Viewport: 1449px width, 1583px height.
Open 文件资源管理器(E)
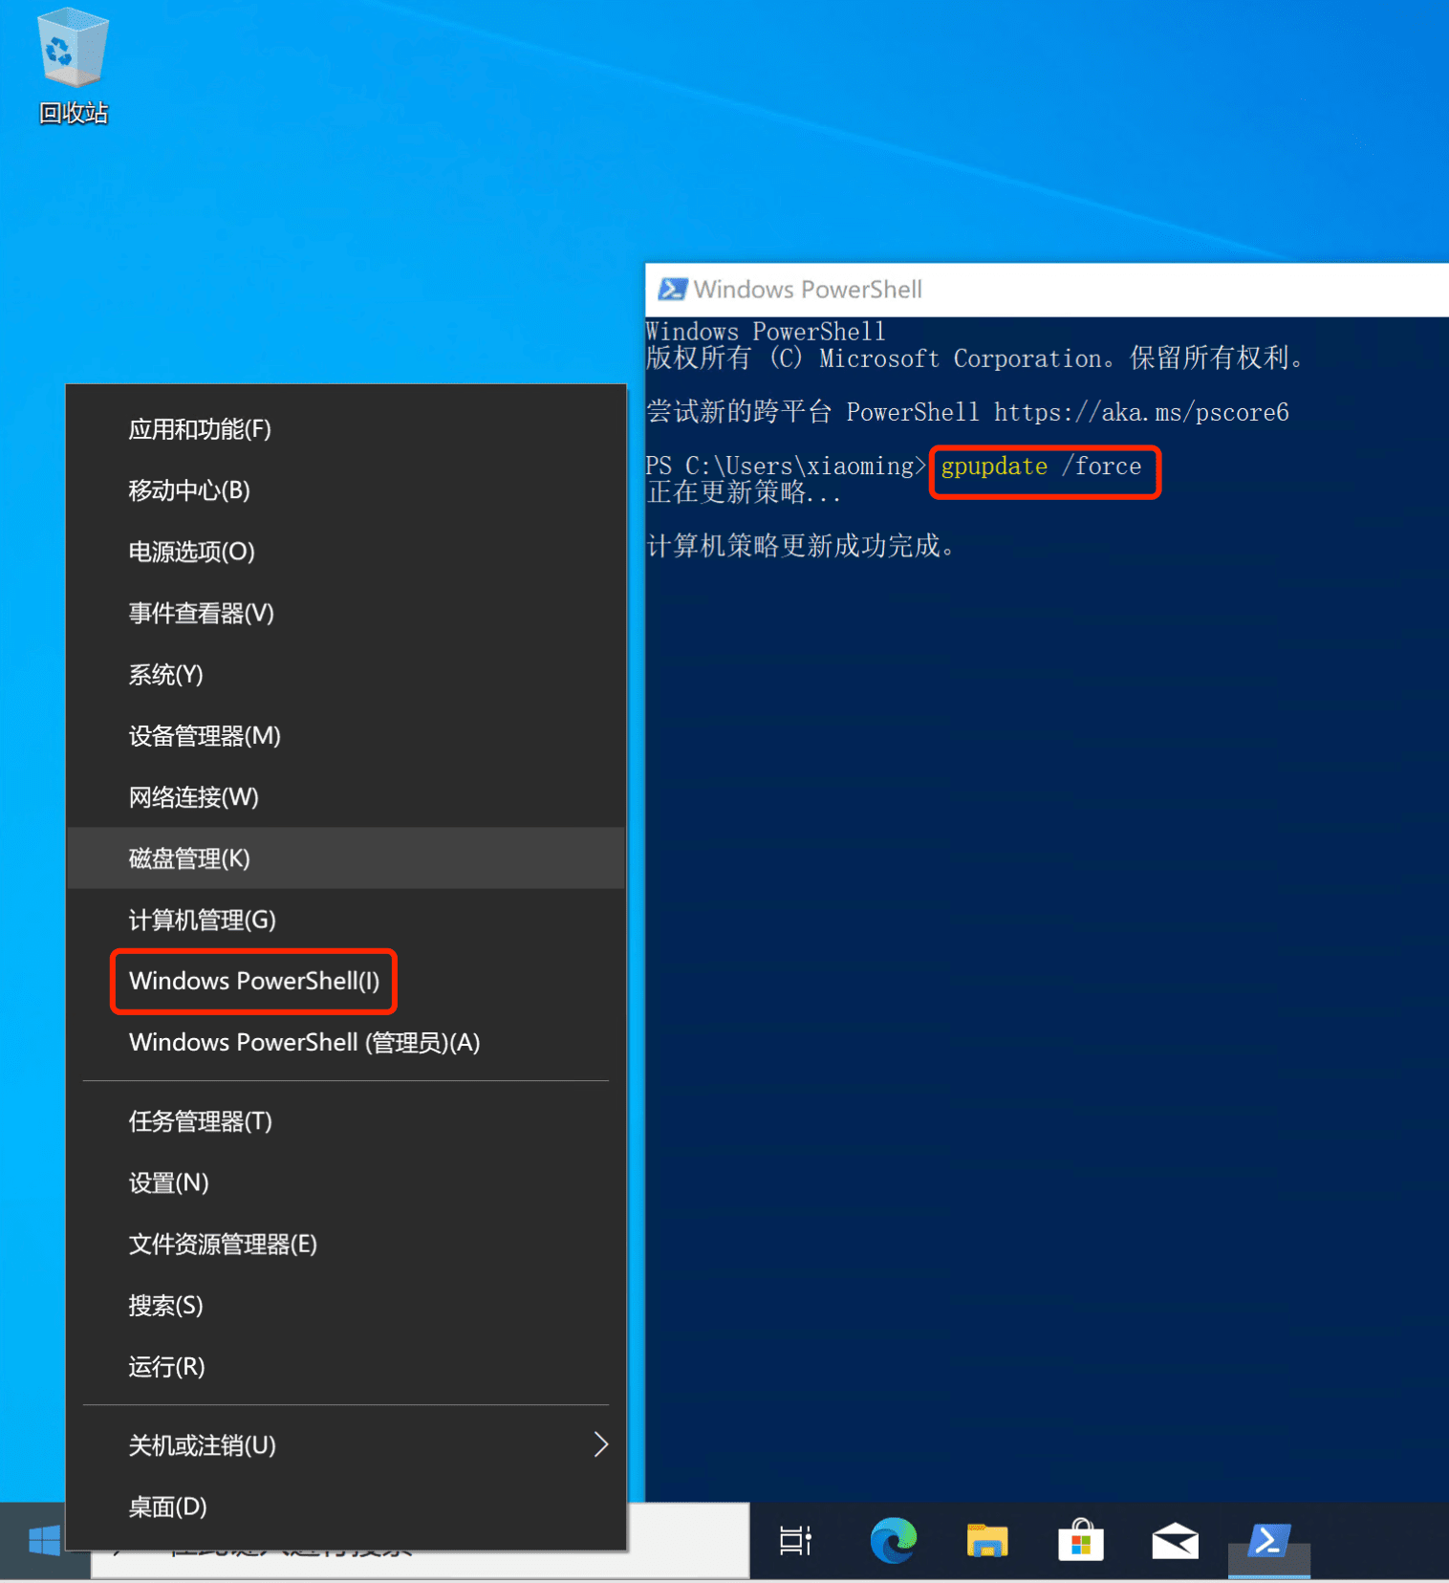(x=346, y=1244)
